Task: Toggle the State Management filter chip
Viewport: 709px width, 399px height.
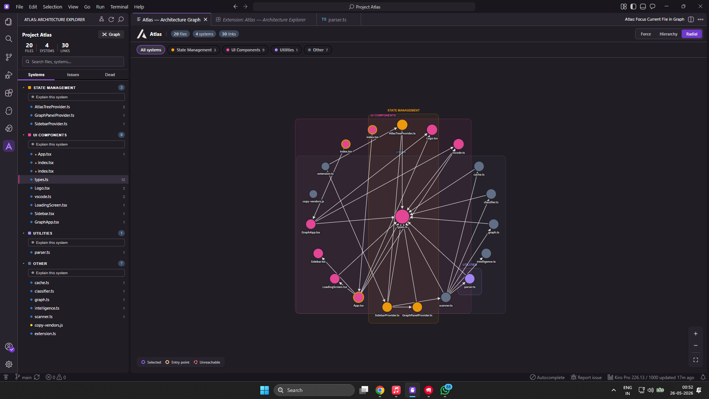Action: [x=193, y=50]
